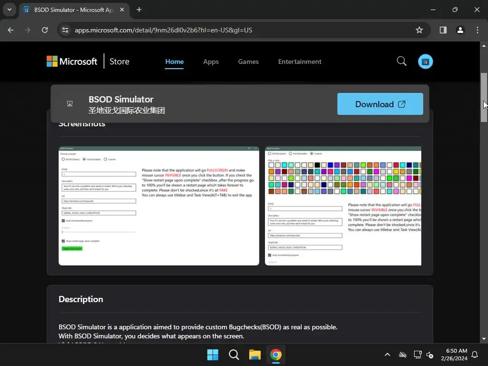Click text "With BSOD Simulator, you decides..."
Image resolution: width=488 pixels, height=366 pixels.
tap(151, 336)
